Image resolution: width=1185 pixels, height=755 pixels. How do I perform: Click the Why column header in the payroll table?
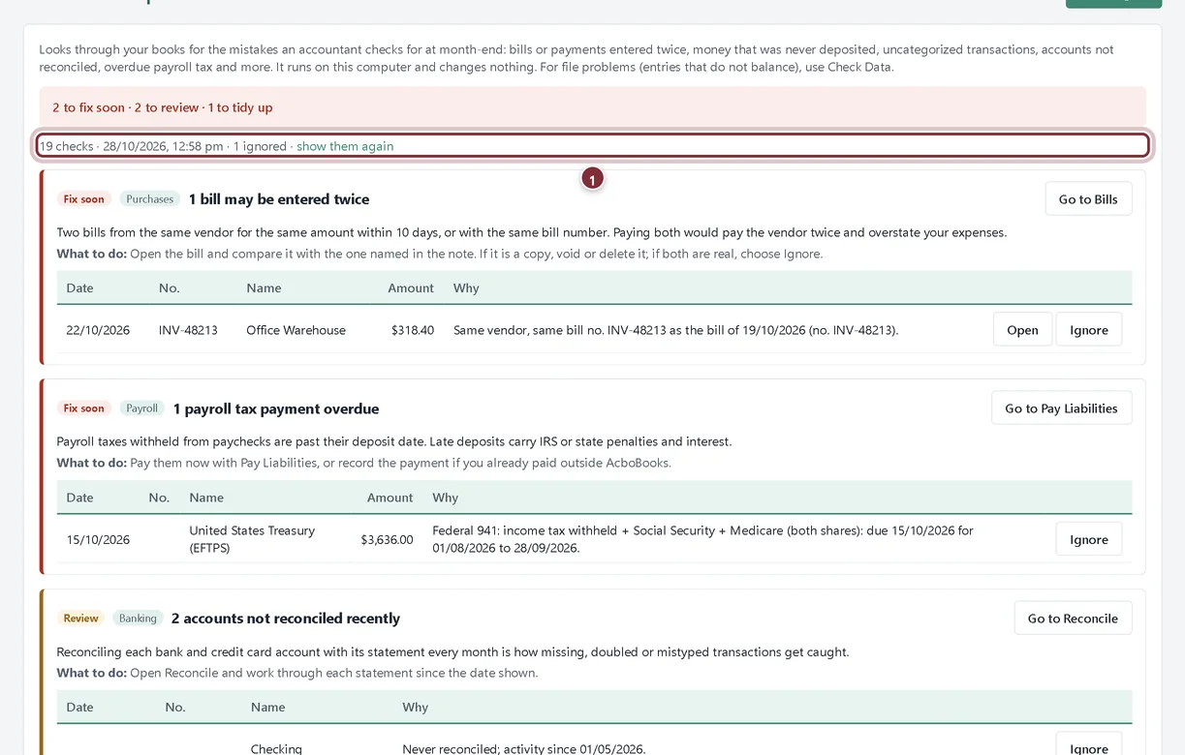tap(446, 498)
